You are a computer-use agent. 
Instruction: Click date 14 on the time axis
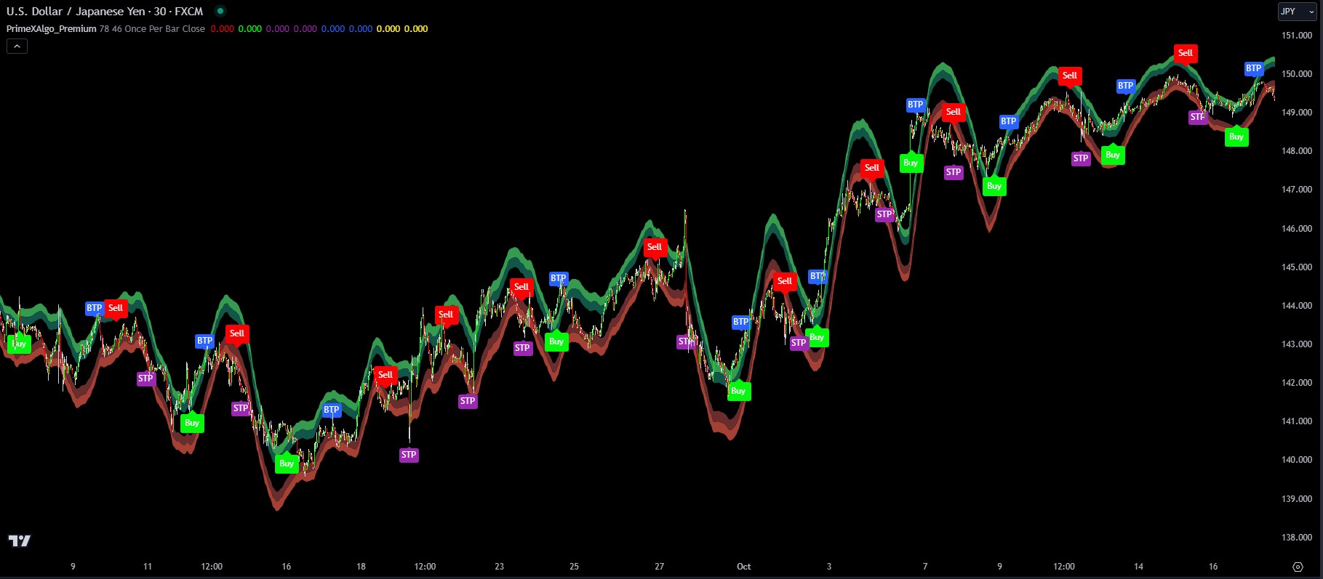coord(1138,567)
